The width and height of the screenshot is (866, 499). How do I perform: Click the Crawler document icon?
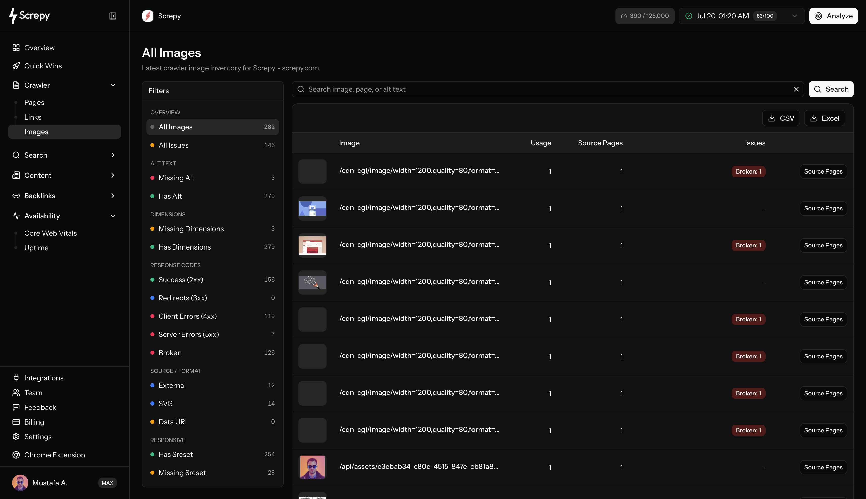16,85
